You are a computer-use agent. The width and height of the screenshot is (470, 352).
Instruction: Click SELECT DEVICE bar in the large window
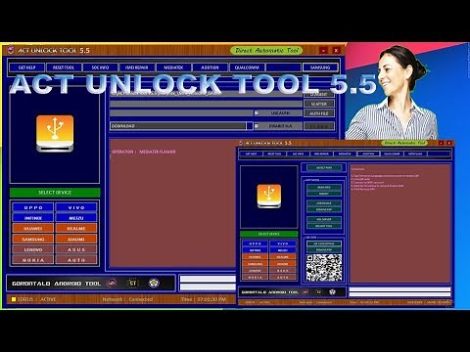(x=55, y=193)
